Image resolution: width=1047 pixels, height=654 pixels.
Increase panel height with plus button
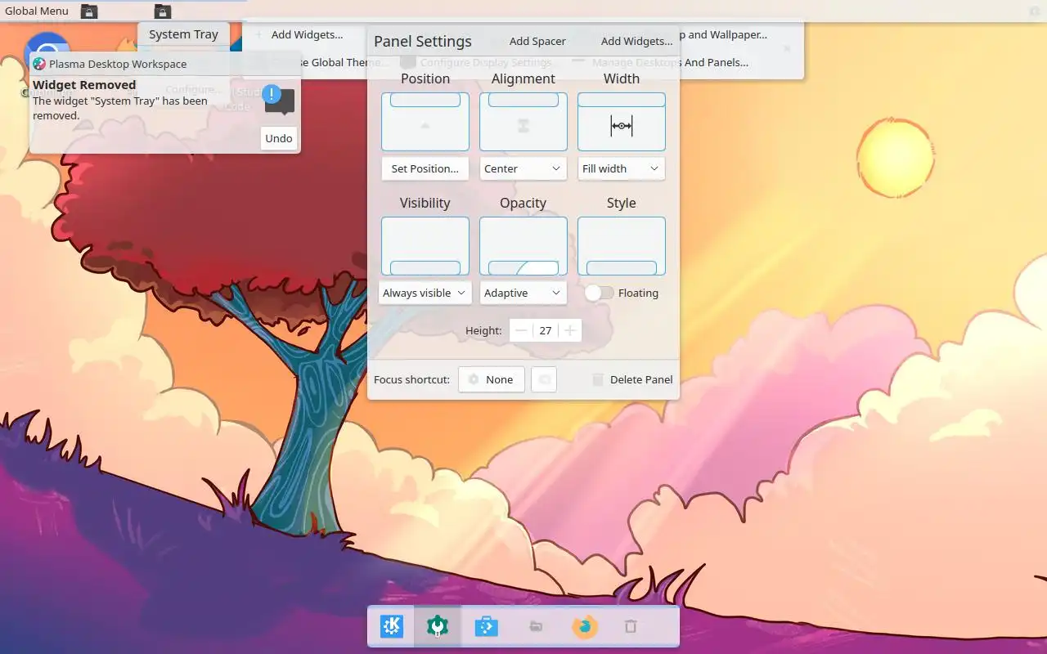(570, 330)
